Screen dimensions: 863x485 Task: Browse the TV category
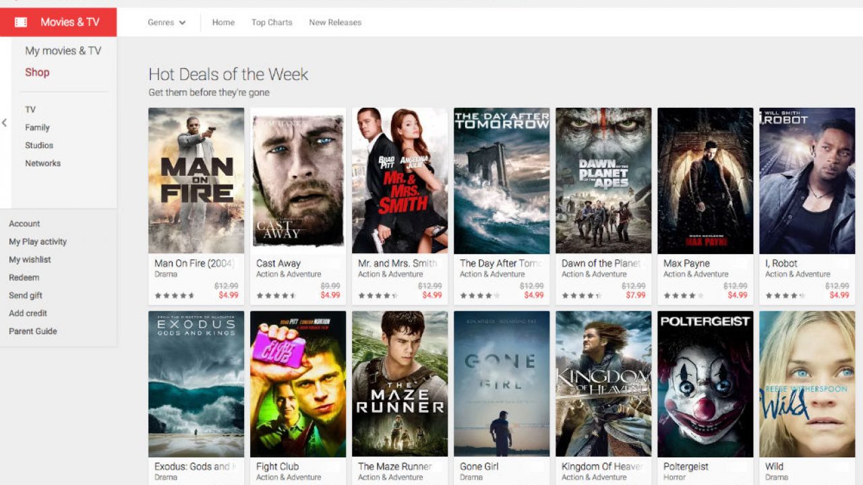coord(30,109)
